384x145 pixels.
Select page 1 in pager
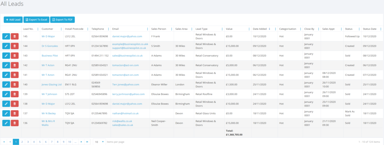click(16, 142)
